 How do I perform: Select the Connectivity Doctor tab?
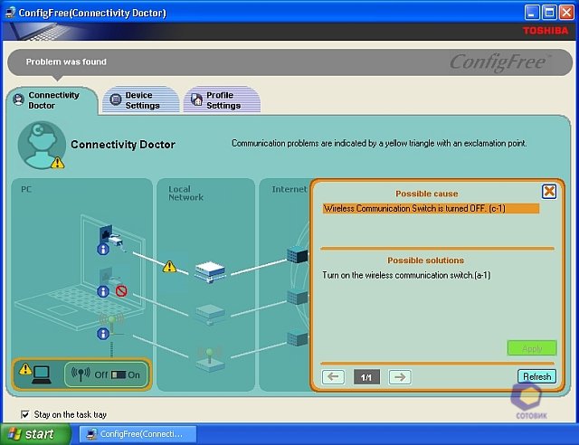tap(52, 100)
